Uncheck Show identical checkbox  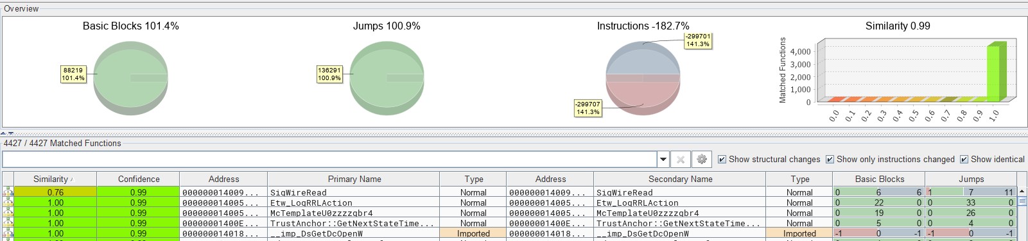(964, 159)
